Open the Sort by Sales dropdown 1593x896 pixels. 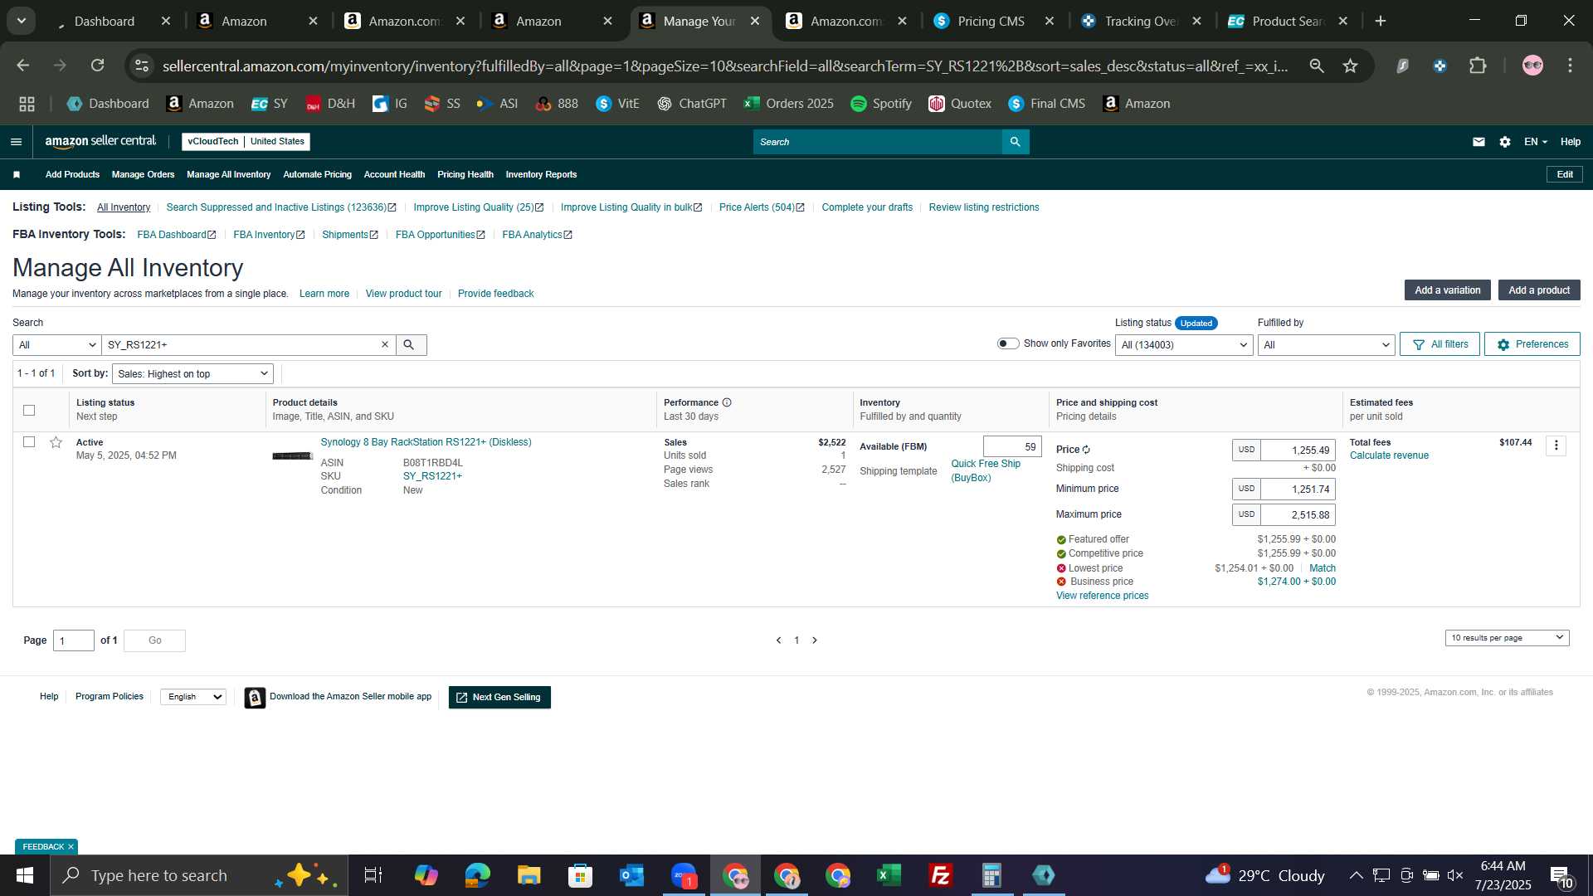192,374
